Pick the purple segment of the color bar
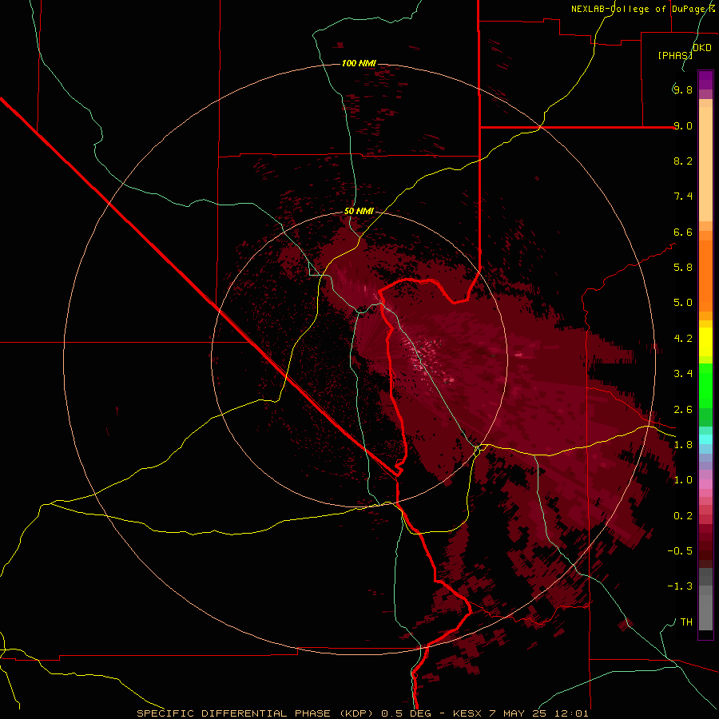719x719 pixels. (705, 80)
